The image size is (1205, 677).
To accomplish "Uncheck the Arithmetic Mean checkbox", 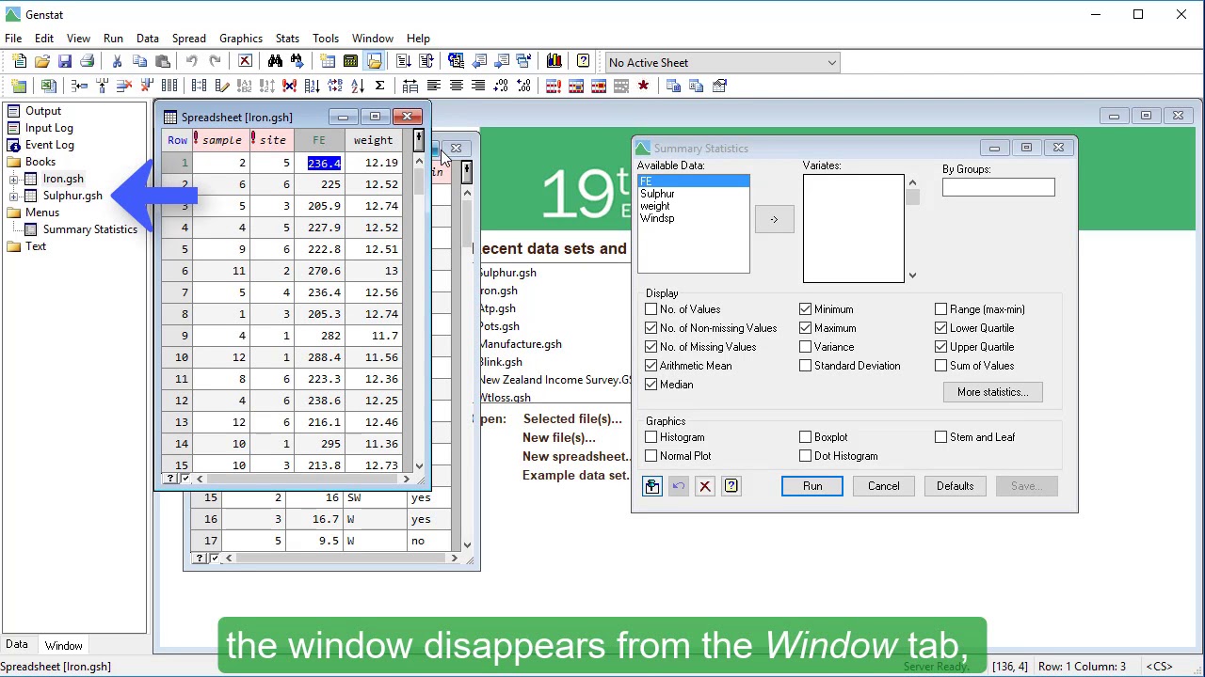I will [x=651, y=366].
